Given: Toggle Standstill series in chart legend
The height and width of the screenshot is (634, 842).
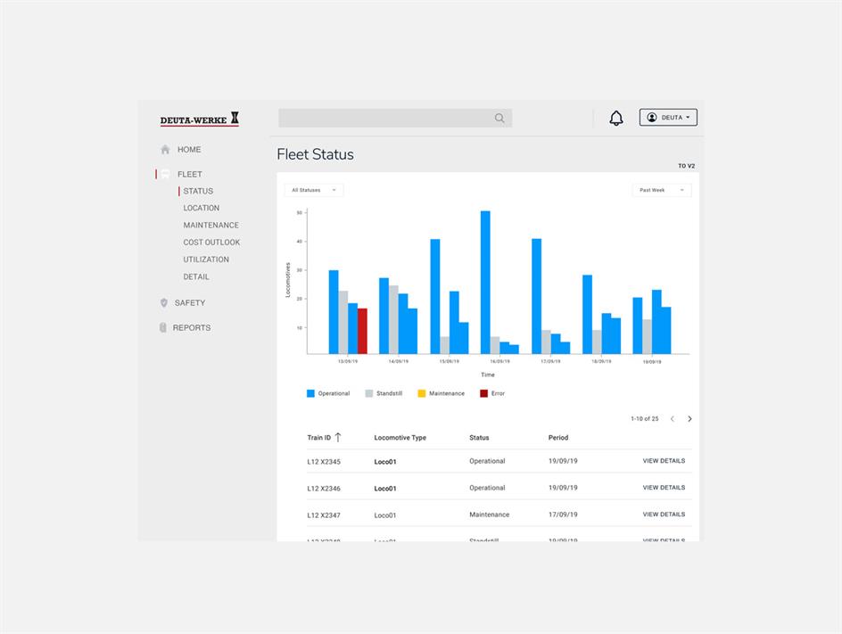Looking at the screenshot, I should pos(384,393).
